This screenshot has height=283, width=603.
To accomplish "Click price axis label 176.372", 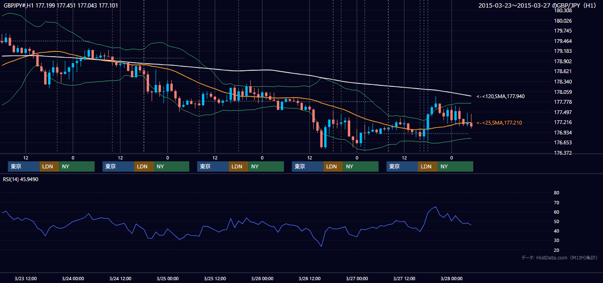I will coord(562,153).
